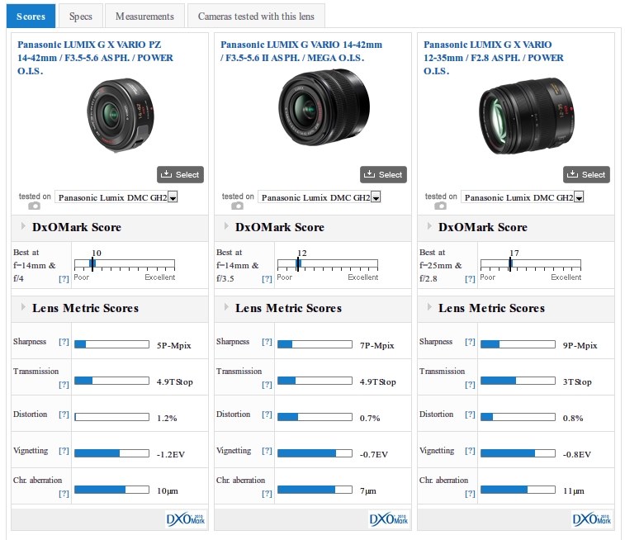Open Sharpness help [?] in 12-35mm column
625x540 pixels.
[x=470, y=342]
